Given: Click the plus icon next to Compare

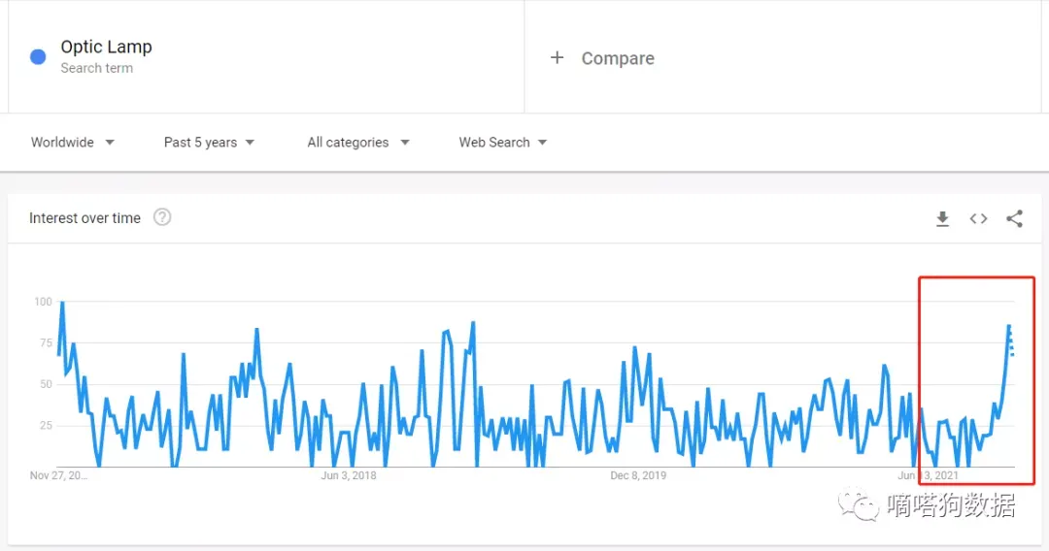Looking at the screenshot, I should pos(557,58).
